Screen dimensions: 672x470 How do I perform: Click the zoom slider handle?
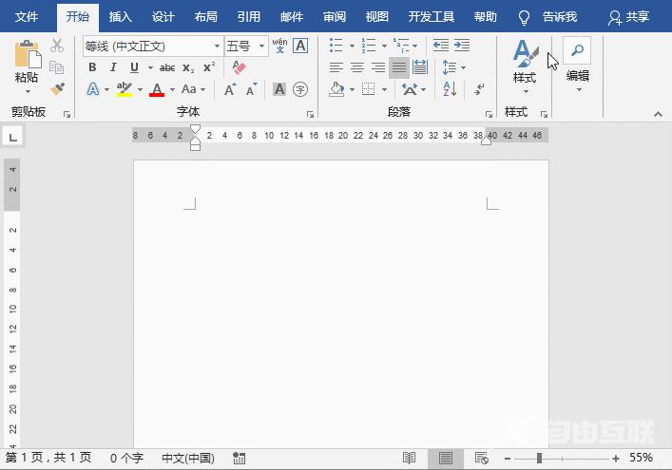point(539,459)
